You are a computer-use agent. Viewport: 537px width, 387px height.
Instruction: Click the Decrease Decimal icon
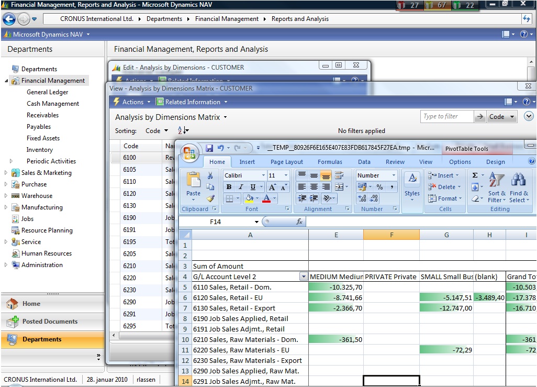coord(374,198)
